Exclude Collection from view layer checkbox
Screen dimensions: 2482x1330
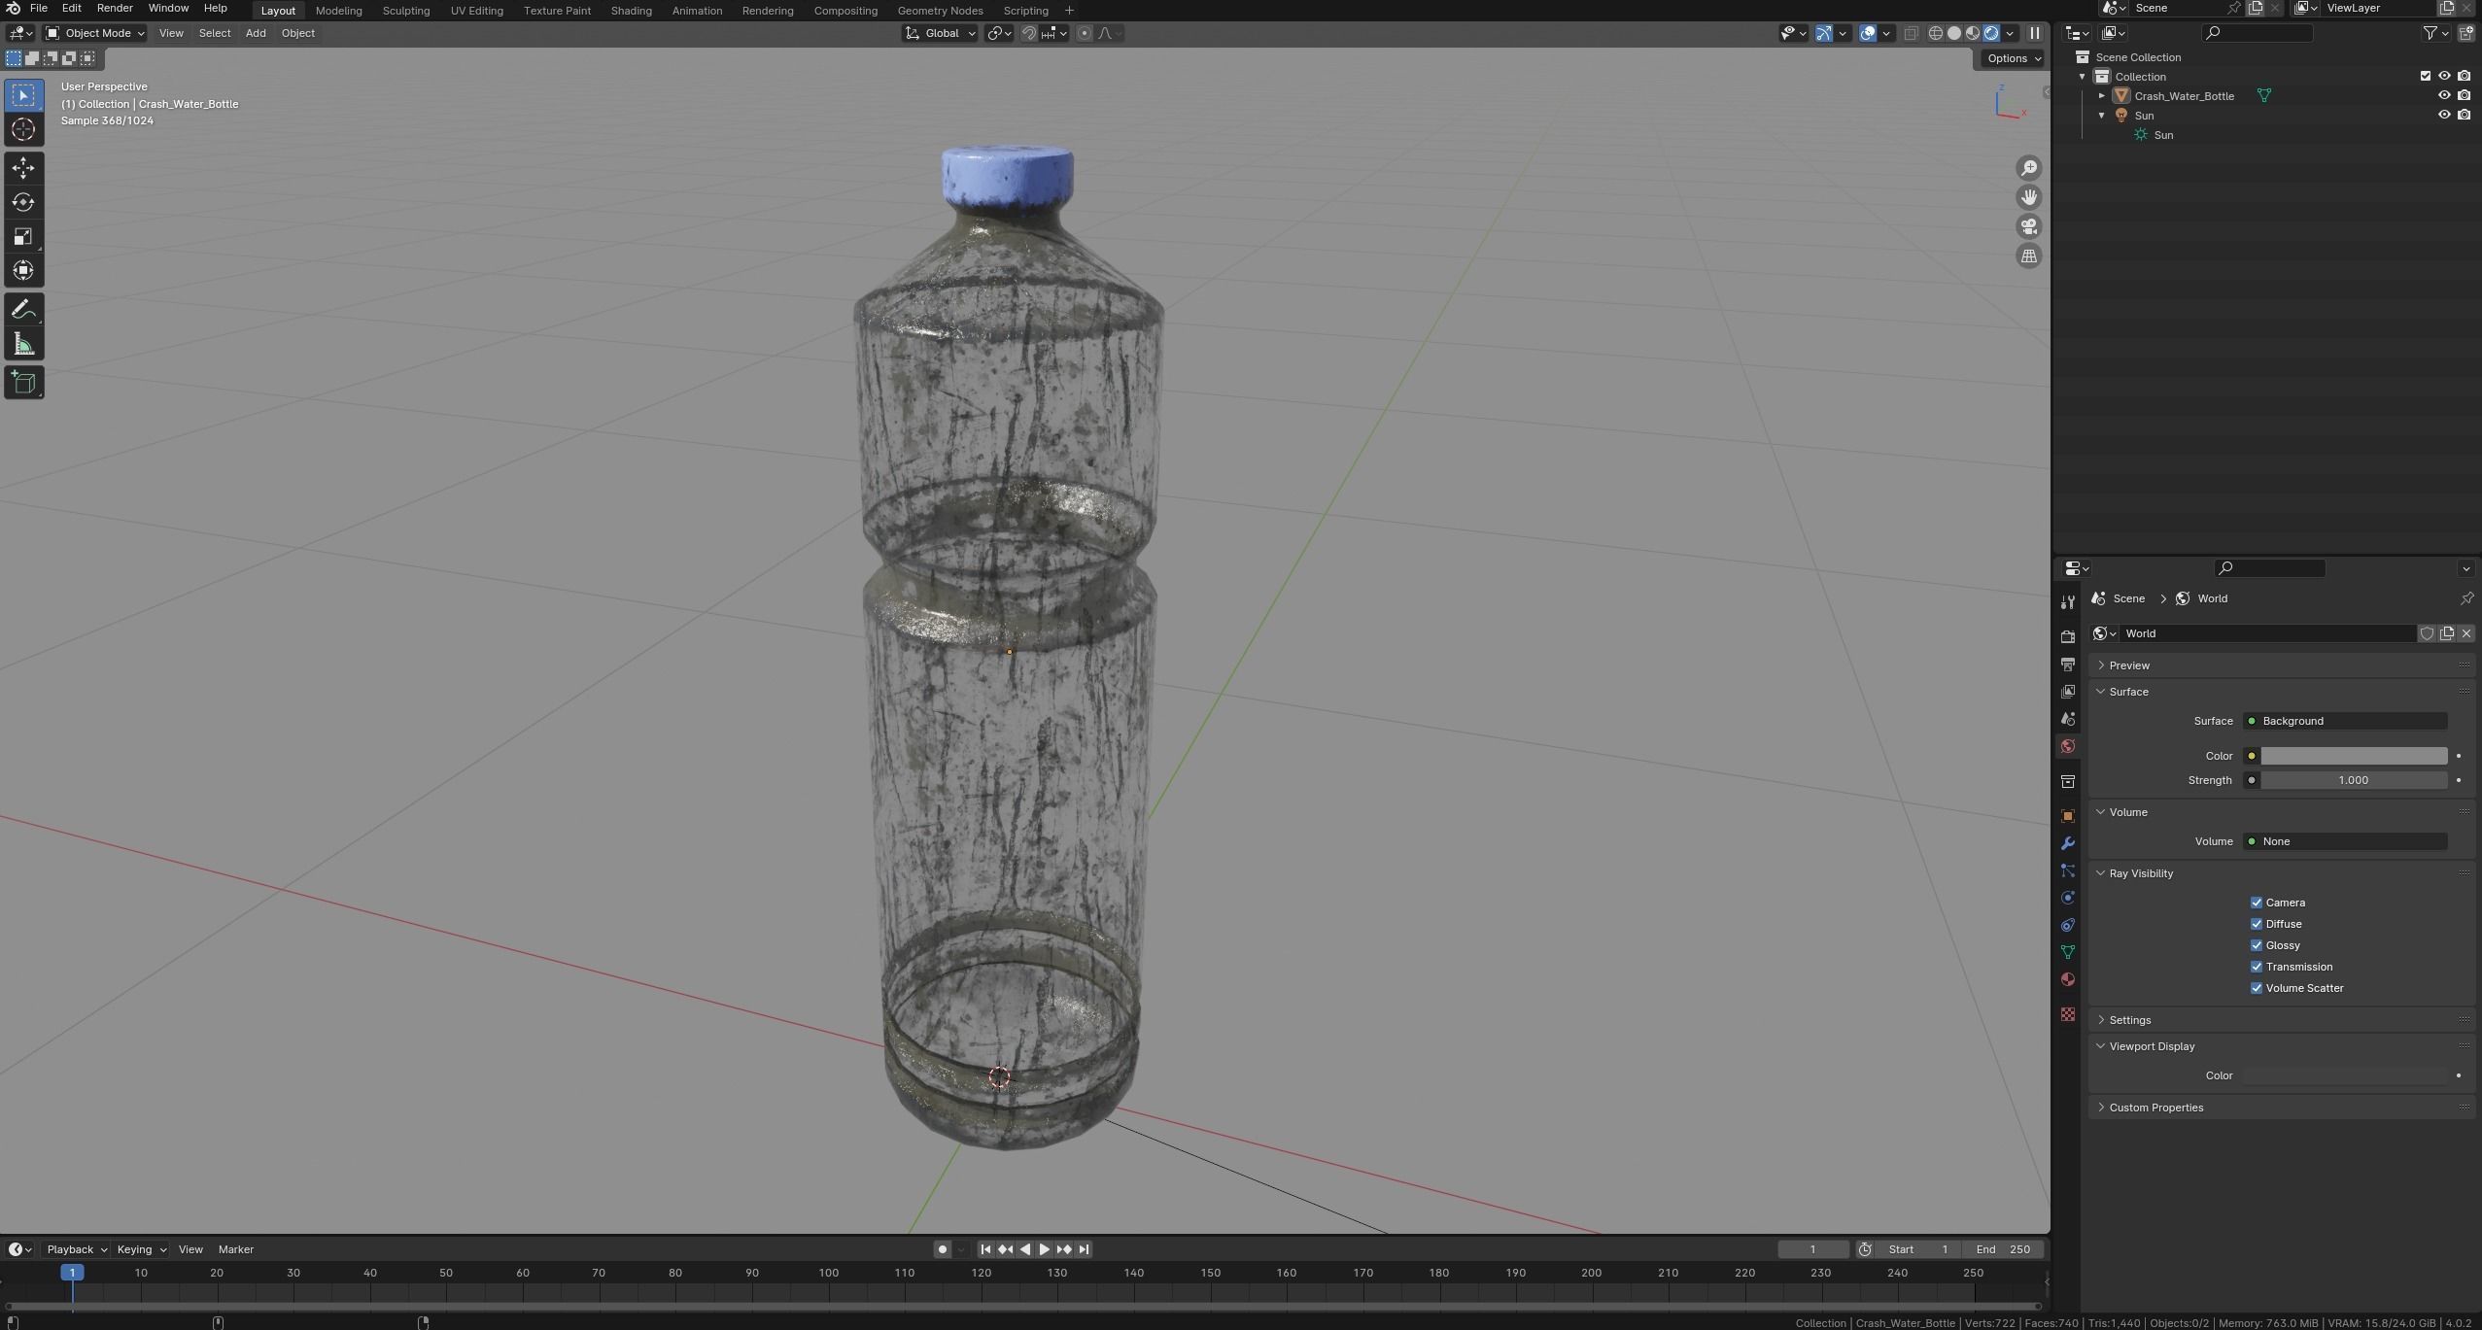2425,76
